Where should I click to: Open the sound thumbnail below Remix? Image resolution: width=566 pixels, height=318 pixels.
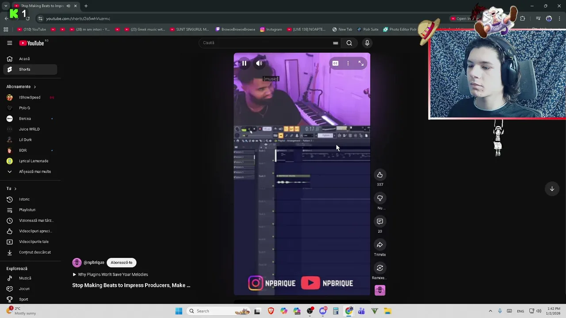380,290
